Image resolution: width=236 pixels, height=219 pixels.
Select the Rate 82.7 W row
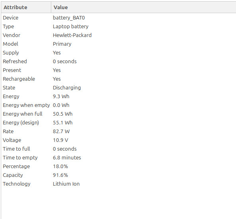click(119, 131)
